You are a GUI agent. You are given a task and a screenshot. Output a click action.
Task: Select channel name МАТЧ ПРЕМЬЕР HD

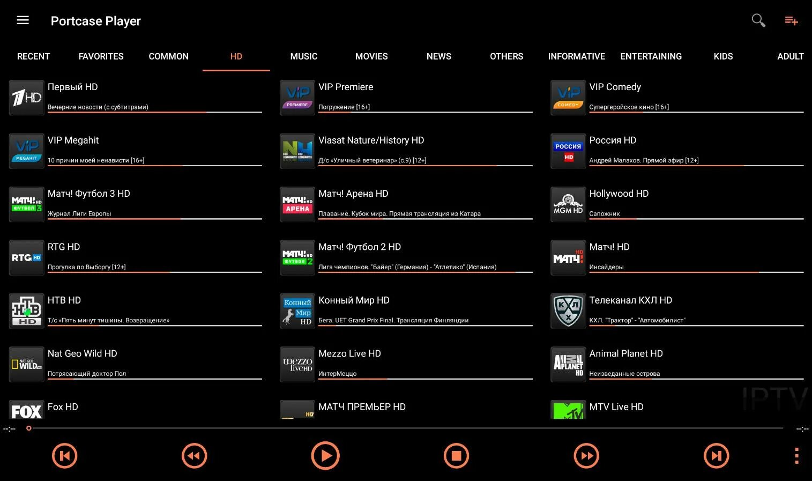(x=362, y=407)
